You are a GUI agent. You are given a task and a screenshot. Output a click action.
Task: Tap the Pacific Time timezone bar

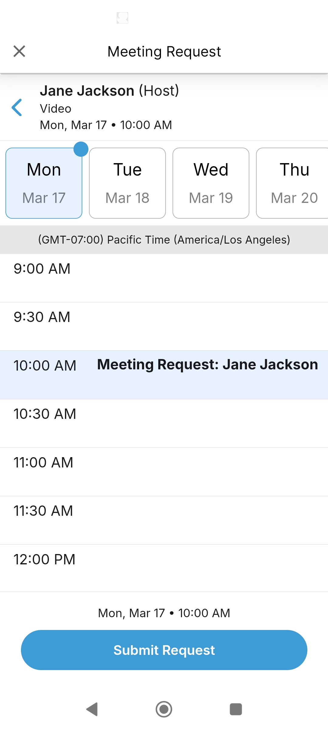pyautogui.click(x=164, y=240)
